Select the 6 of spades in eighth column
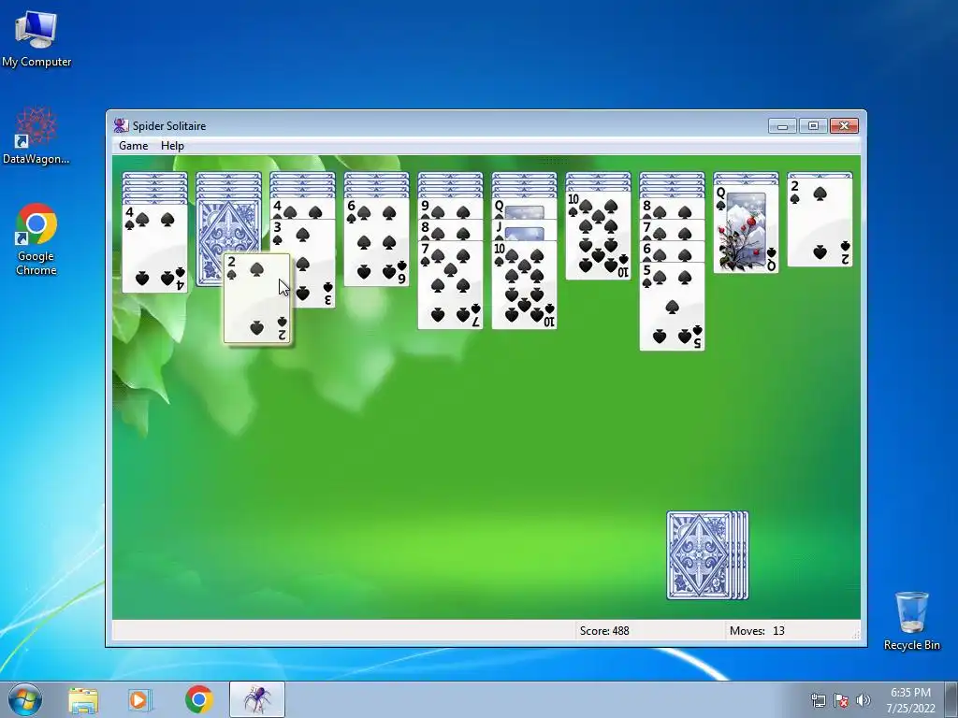The width and height of the screenshot is (958, 718). (x=672, y=251)
